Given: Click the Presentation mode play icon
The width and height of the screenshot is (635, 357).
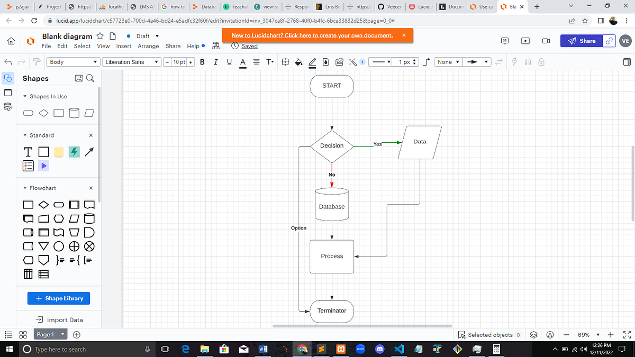Looking at the screenshot, I should (x=524, y=41).
